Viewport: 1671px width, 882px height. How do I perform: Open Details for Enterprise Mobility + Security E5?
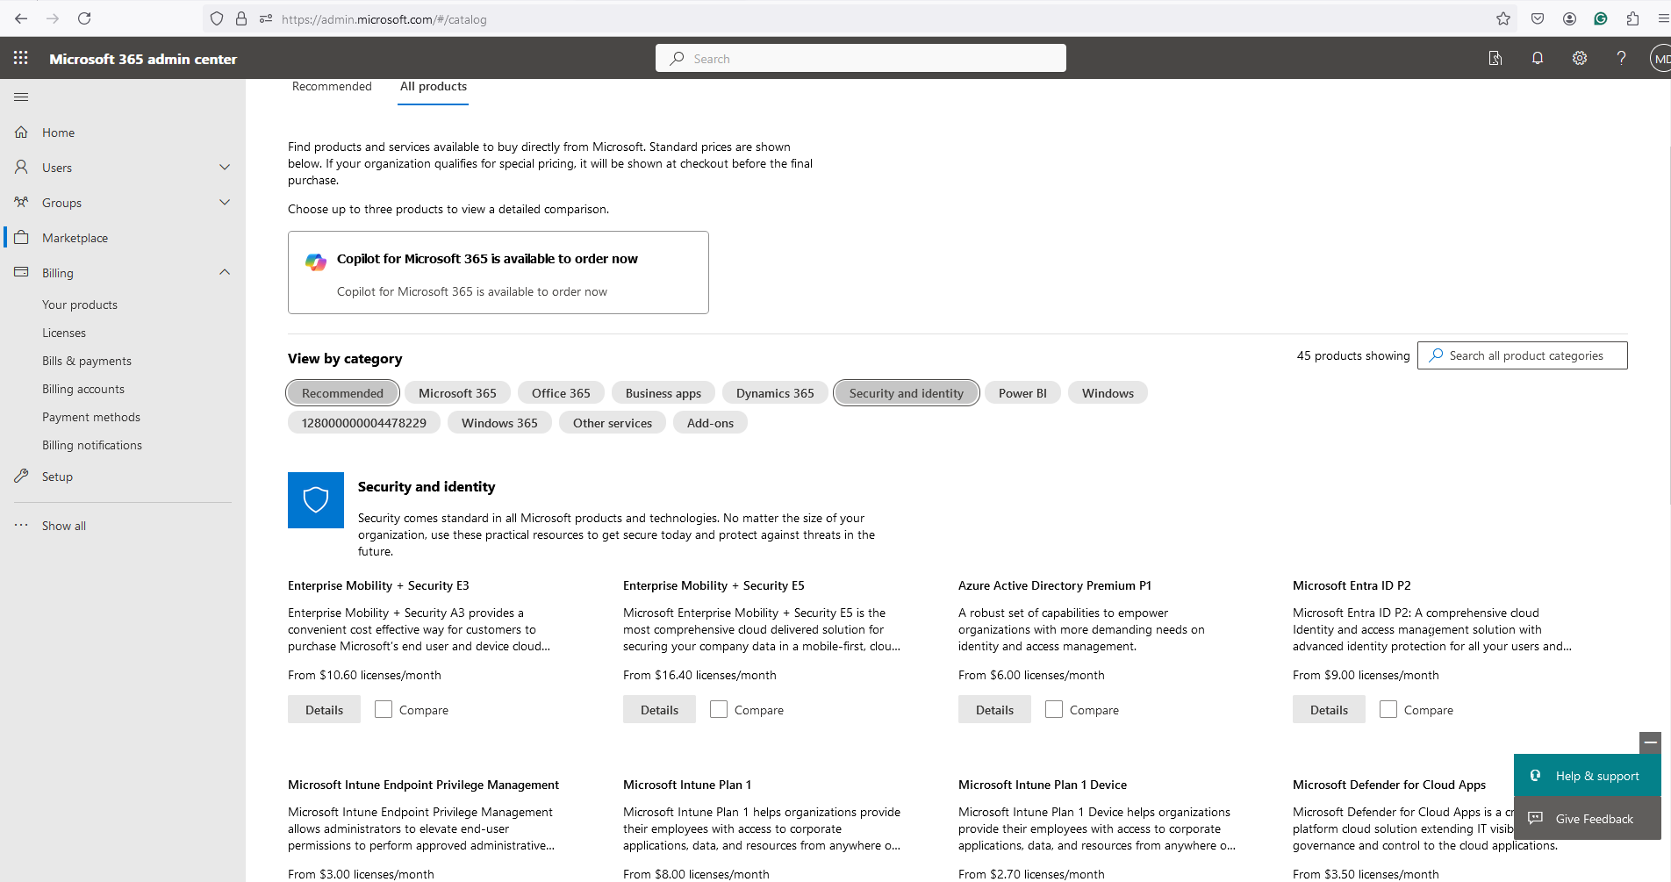659,709
